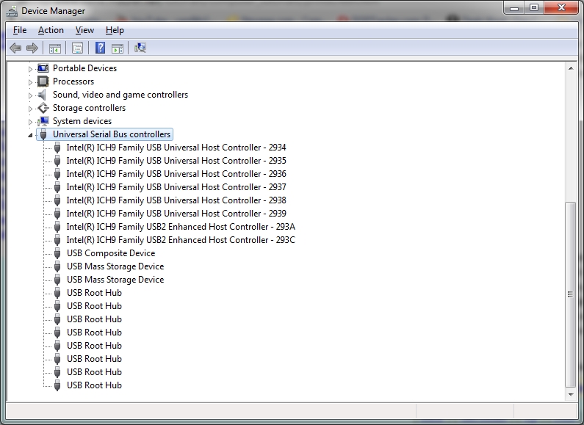584x425 pixels.
Task: Expand the System devices node
Action: (x=30, y=122)
